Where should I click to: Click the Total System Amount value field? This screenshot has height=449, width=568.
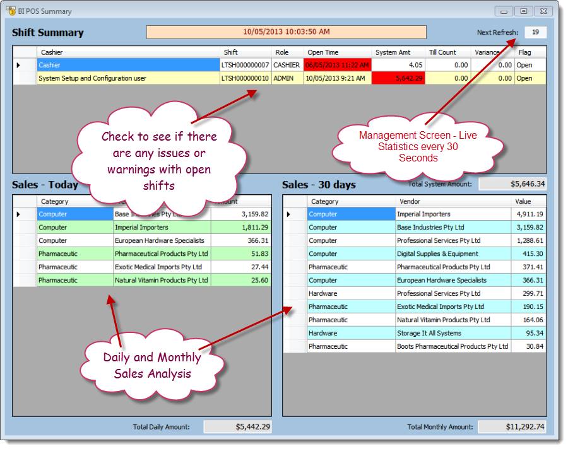(512, 184)
